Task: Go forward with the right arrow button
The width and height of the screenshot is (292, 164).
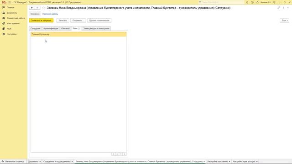Action: click(x=37, y=8)
